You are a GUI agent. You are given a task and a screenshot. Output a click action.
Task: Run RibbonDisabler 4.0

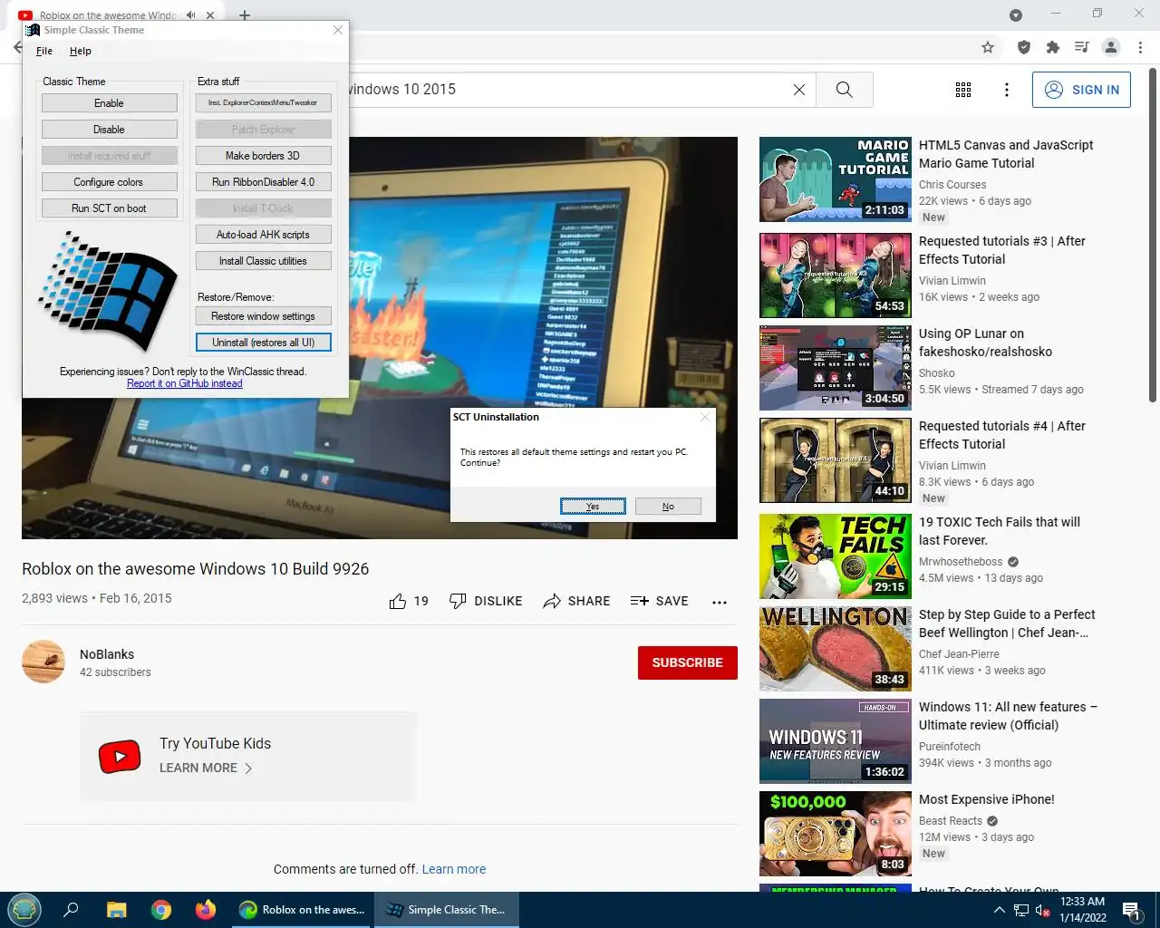[x=263, y=182]
